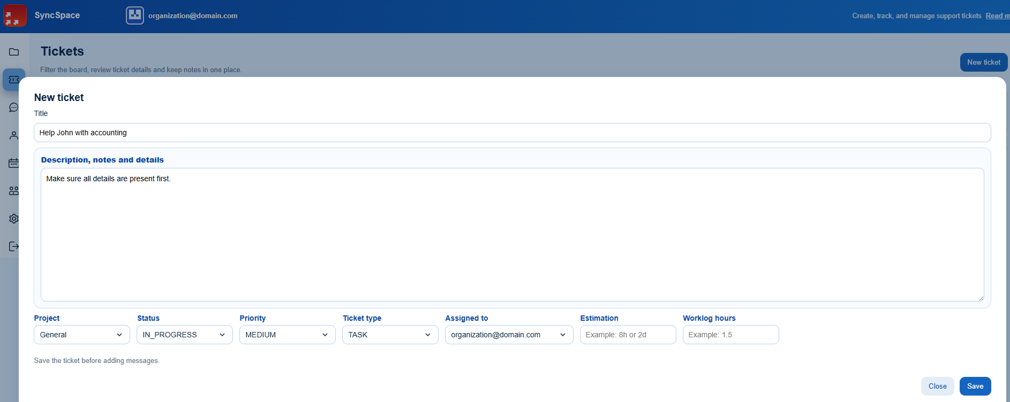Click the New ticket button behind the dialog
The image size is (1010, 402).
click(x=984, y=62)
